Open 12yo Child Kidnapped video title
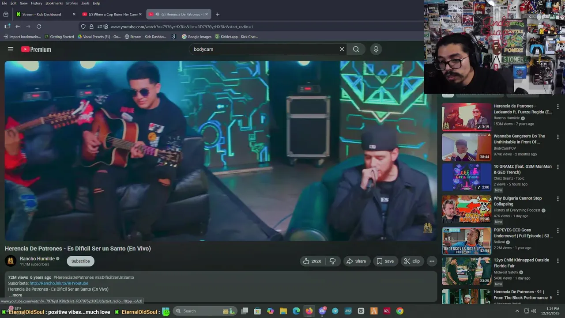565x318 pixels. [x=521, y=263]
